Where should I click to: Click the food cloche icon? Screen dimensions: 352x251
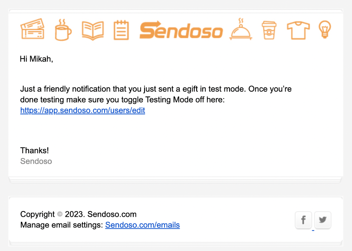[x=241, y=30]
